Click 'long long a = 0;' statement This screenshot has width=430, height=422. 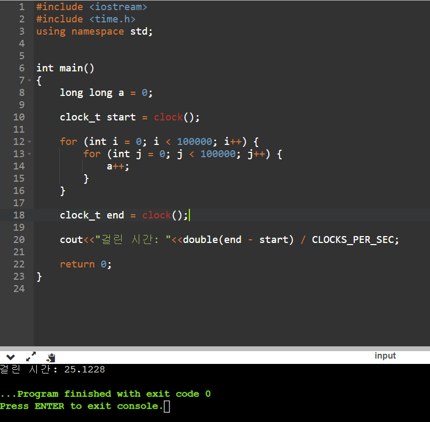106,93
